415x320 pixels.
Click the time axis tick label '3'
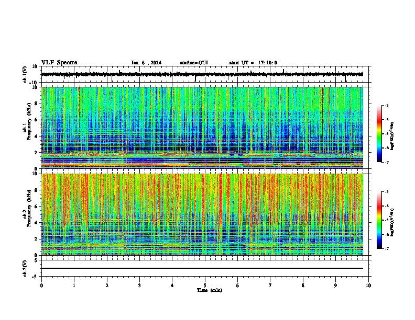[139, 285]
